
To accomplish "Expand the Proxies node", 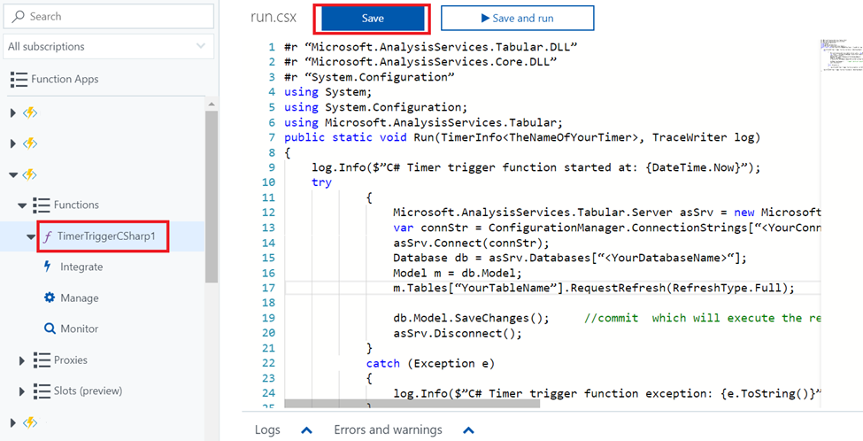I will (x=22, y=360).
